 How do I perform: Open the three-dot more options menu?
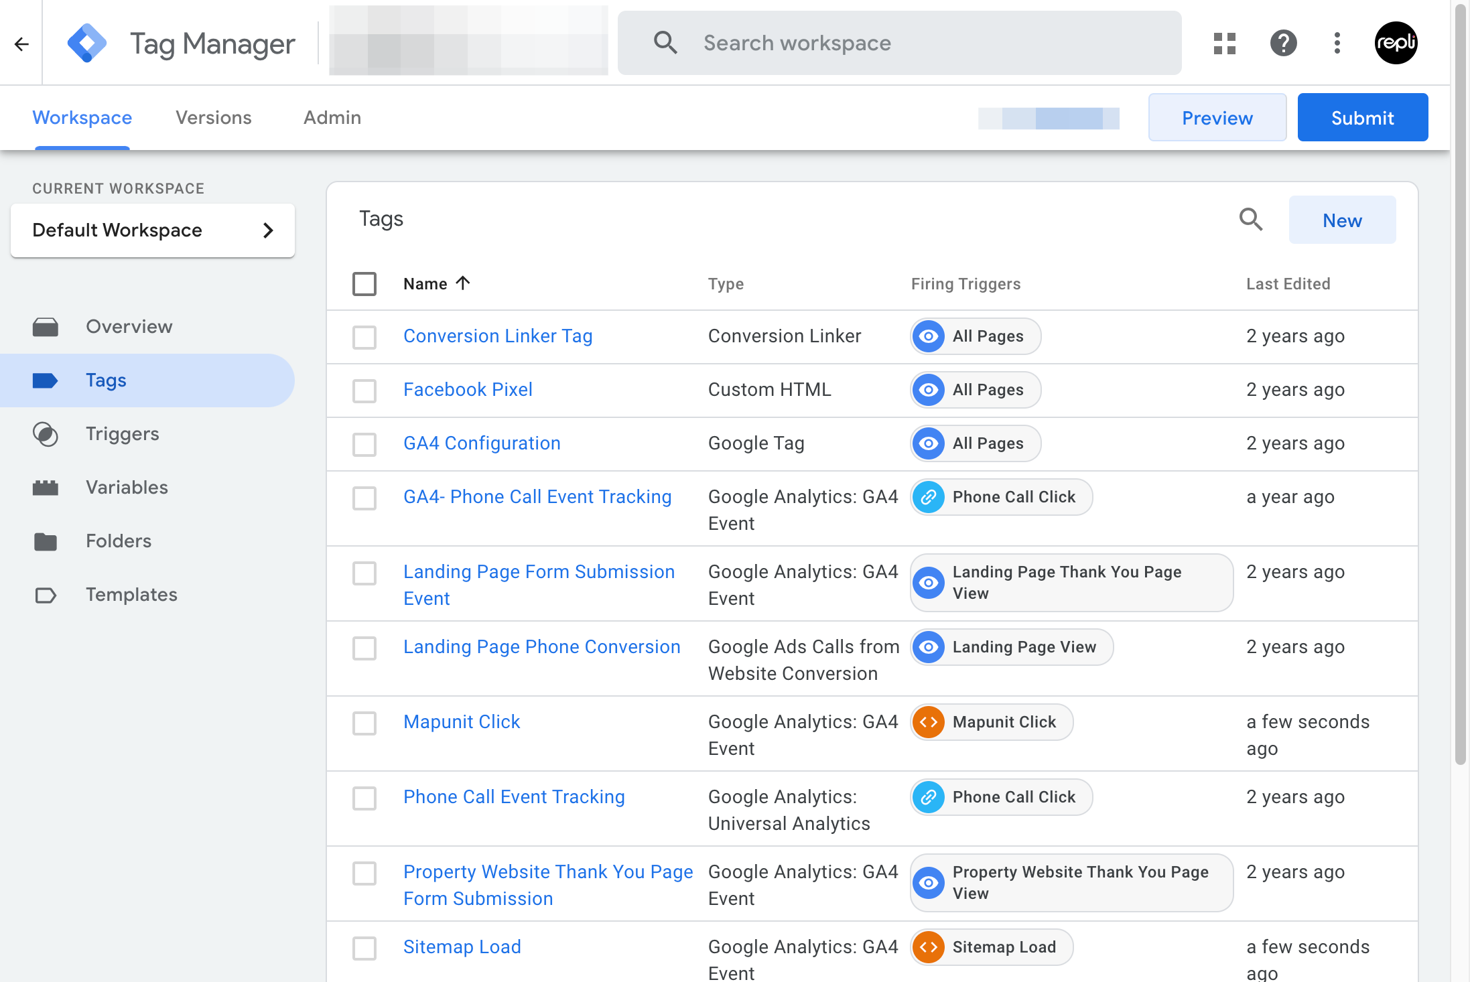1337,44
